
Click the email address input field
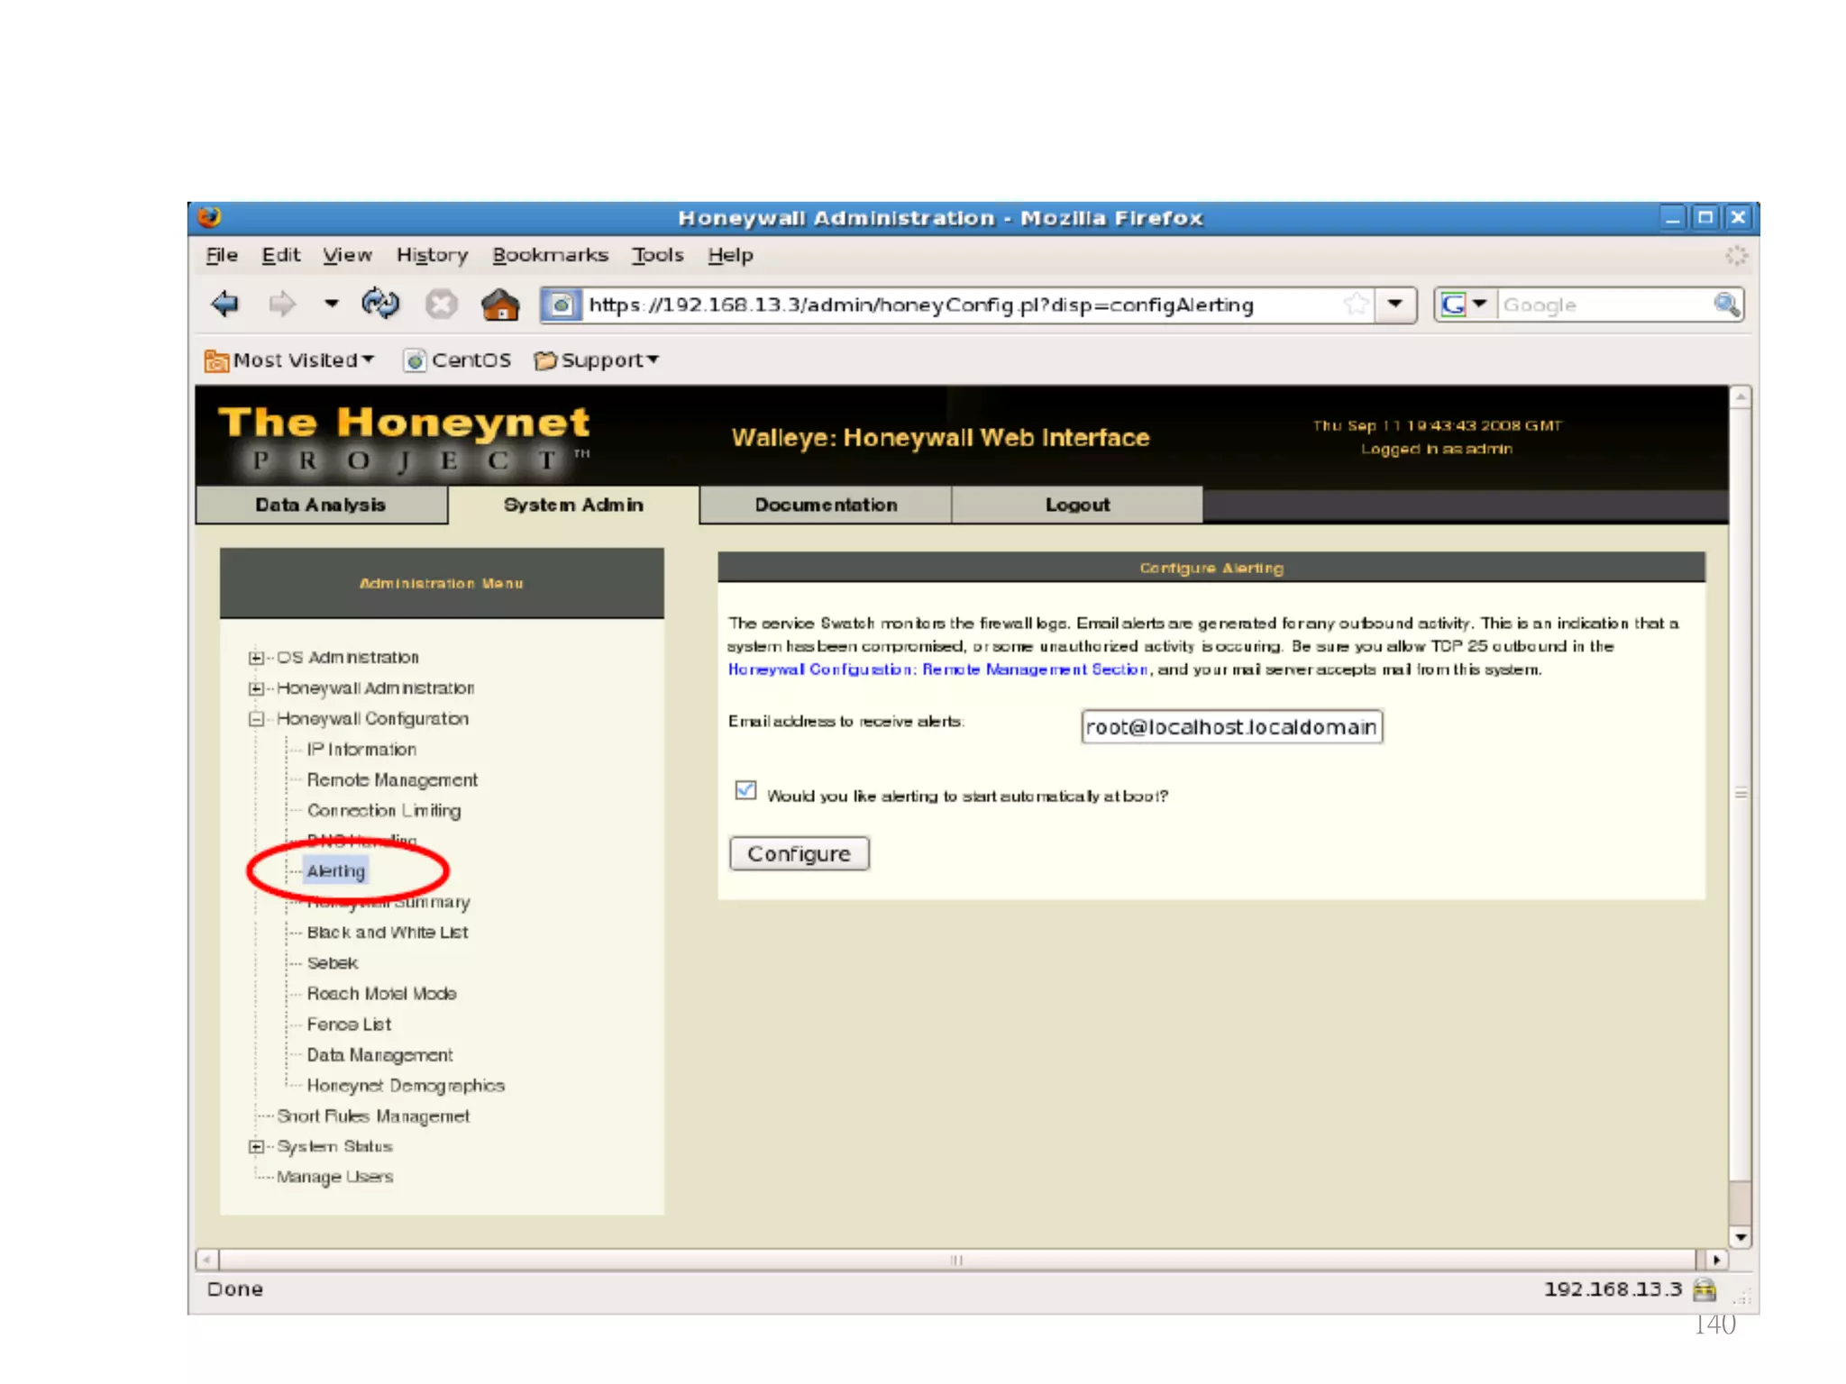coord(1230,727)
